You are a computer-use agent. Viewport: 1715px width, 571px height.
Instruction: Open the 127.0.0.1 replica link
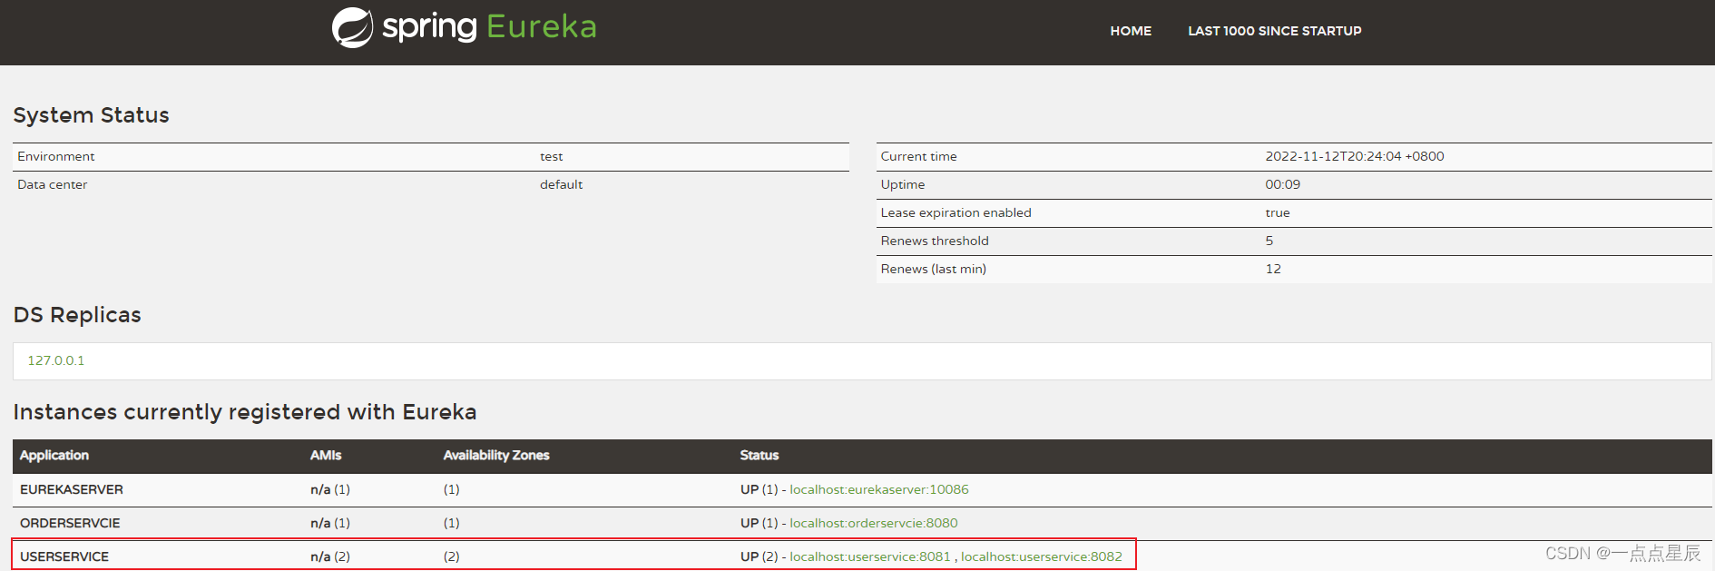(x=56, y=360)
